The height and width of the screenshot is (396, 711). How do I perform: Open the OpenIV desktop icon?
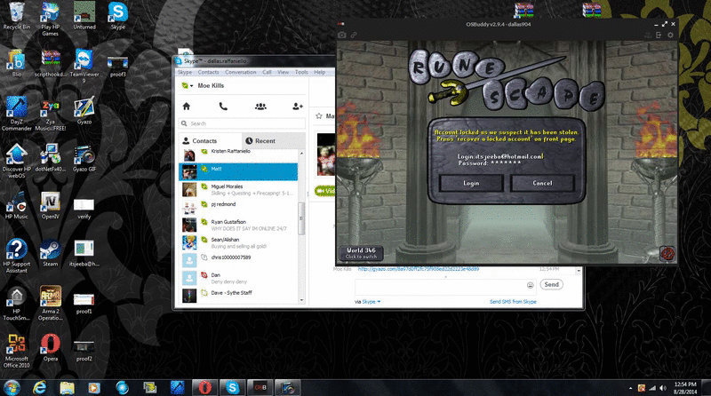click(51, 206)
